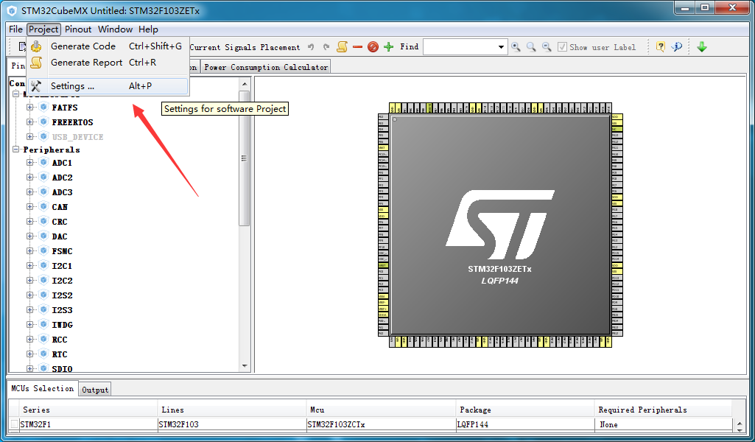
Task: Click the yellow question mark help icon
Action: 661,46
